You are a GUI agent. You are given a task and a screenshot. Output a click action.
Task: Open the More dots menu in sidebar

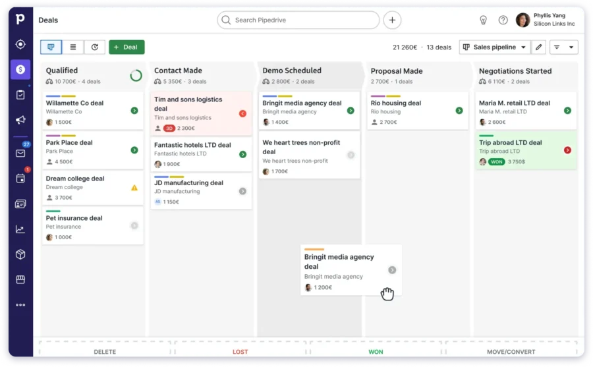click(x=20, y=305)
